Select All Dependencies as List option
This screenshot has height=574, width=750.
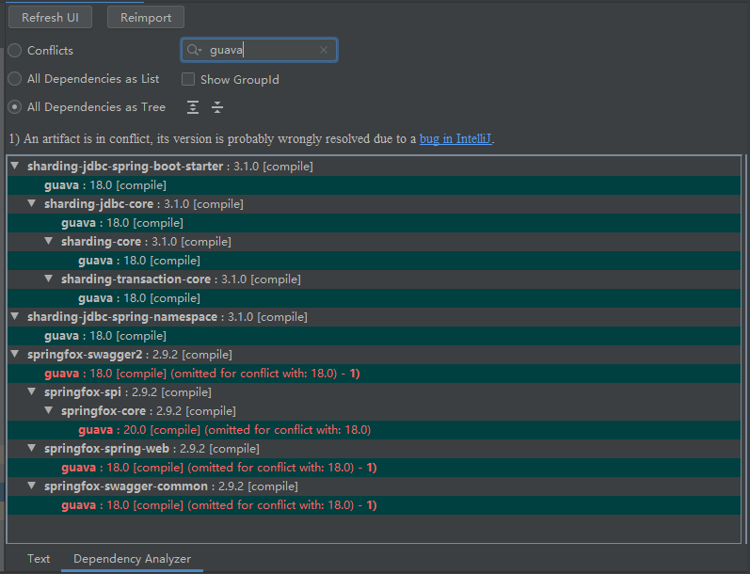pos(15,78)
